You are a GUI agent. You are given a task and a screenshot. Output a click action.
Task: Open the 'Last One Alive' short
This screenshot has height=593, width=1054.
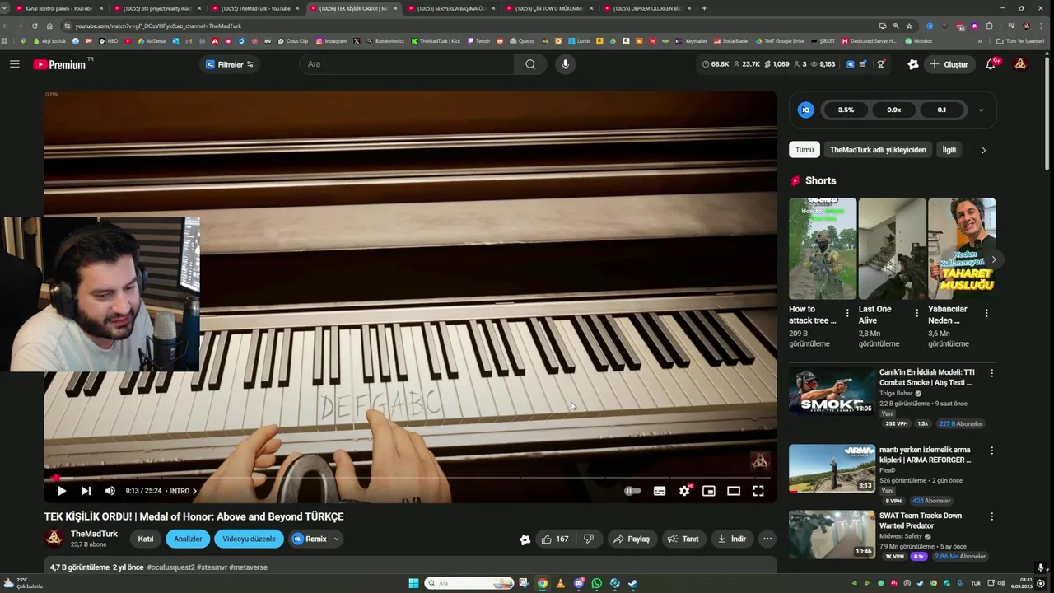point(893,249)
